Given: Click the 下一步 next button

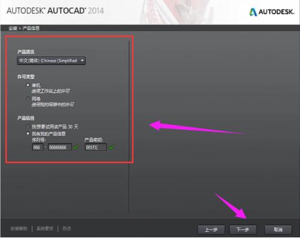Looking at the screenshot, I should pyautogui.click(x=242, y=230).
